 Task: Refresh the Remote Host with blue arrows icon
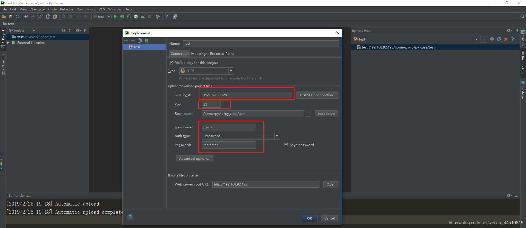click(x=499, y=39)
